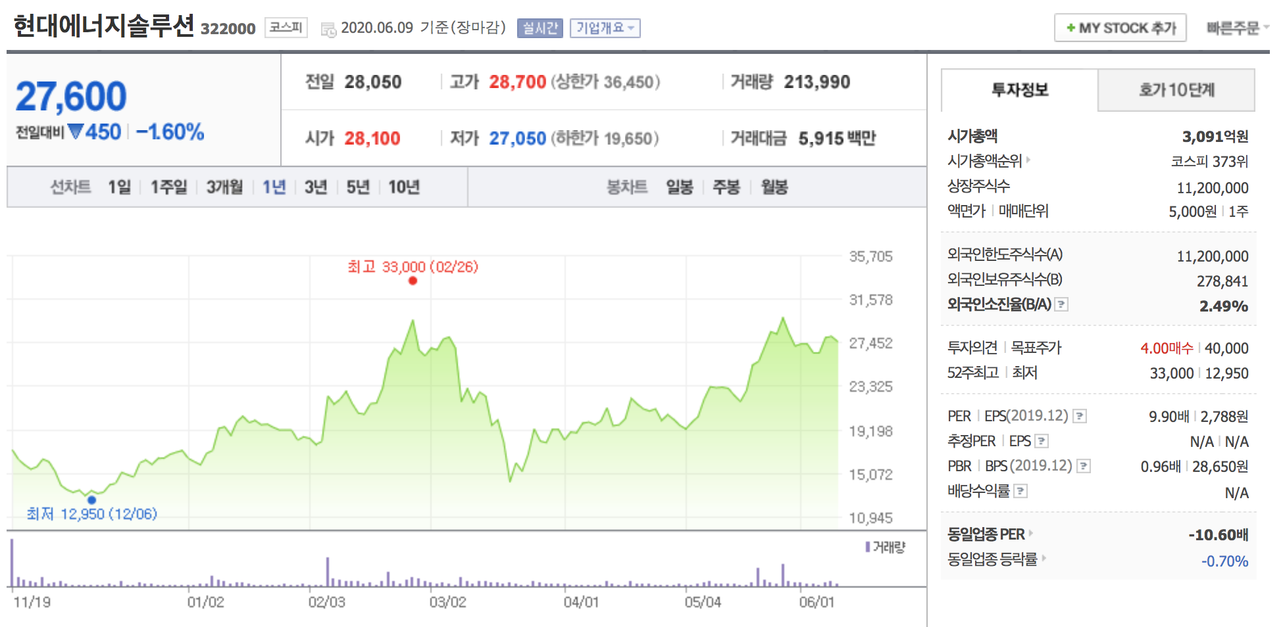
Task: Click the 전일 price 28,050
Action: pos(373,82)
